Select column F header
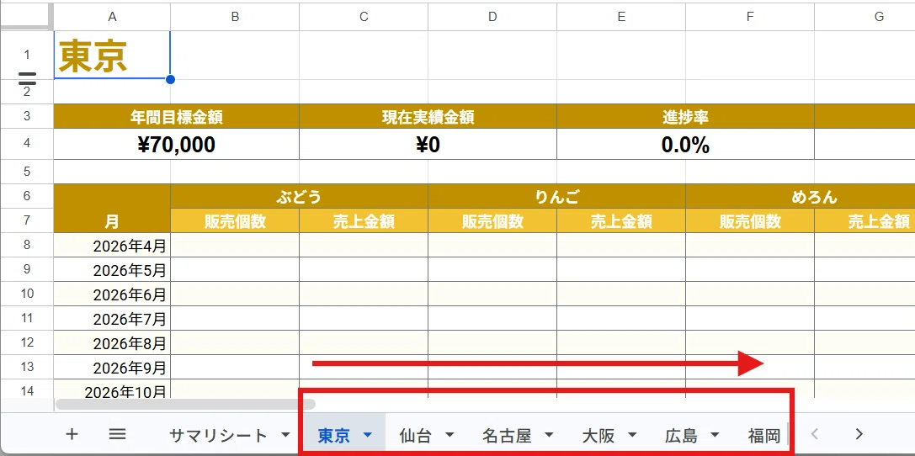915x456 pixels. pyautogui.click(x=750, y=17)
